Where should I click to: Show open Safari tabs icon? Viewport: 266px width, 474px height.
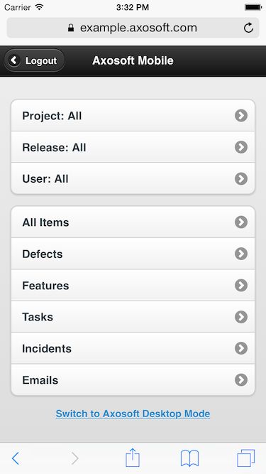click(x=246, y=458)
